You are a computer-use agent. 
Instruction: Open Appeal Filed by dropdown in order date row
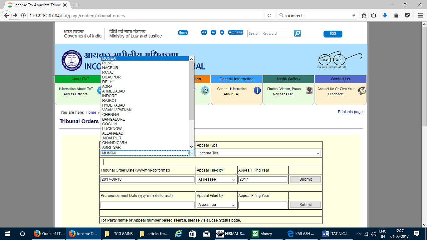[x=217, y=180]
